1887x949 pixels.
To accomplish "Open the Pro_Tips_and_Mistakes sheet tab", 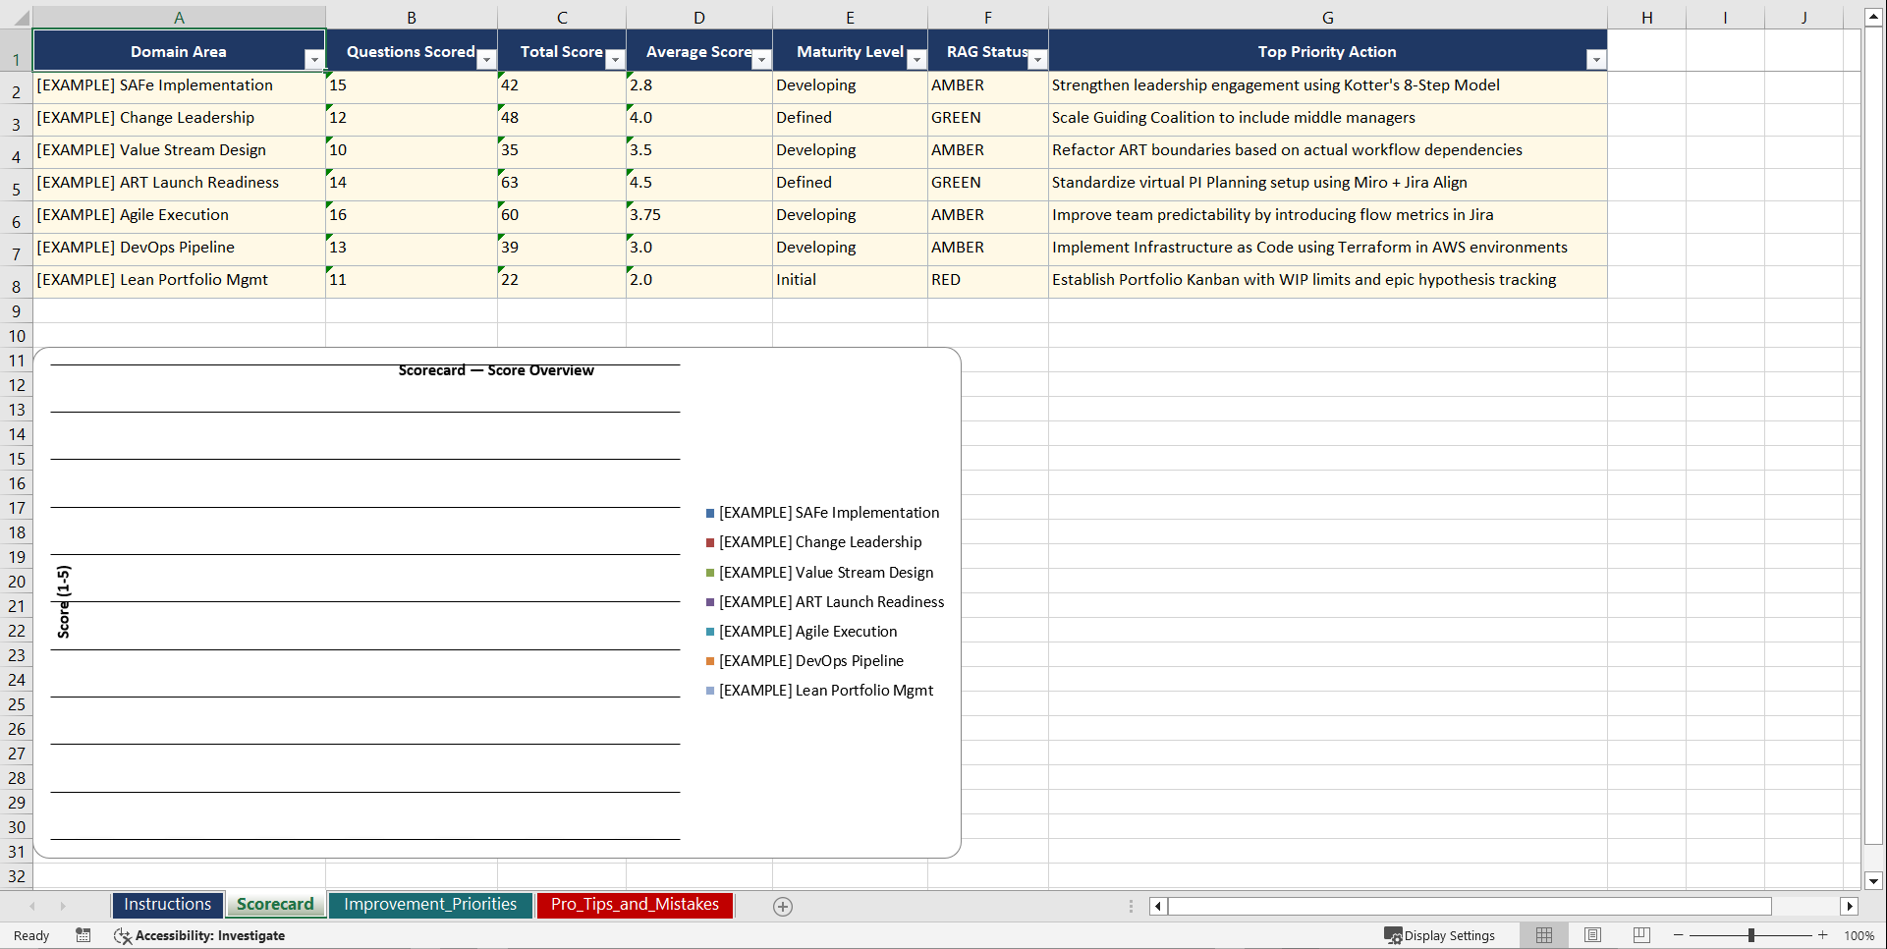I will pos(634,905).
